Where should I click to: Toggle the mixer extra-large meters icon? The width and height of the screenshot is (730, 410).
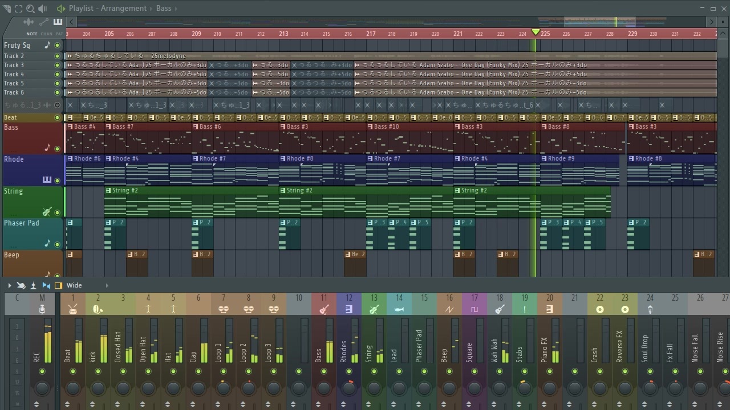tap(58, 285)
